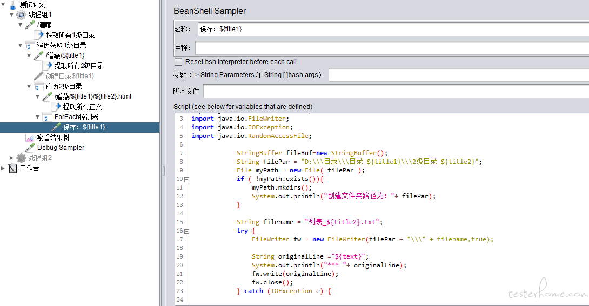Click the /道藏 sampler pipette icon
Image resolution: width=589 pixels, height=306 pixels.
click(30, 25)
